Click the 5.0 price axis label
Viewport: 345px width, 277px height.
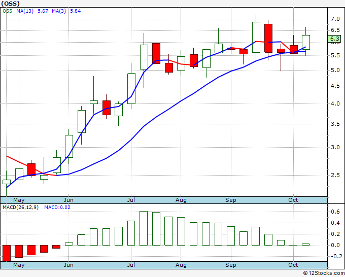point(335,71)
